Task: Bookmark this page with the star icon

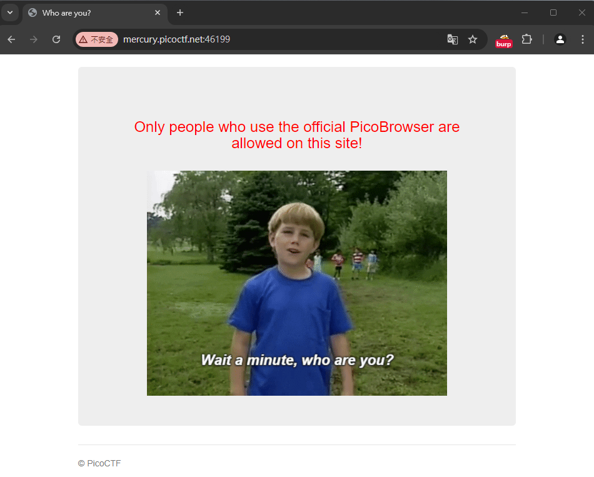Action: [473, 39]
